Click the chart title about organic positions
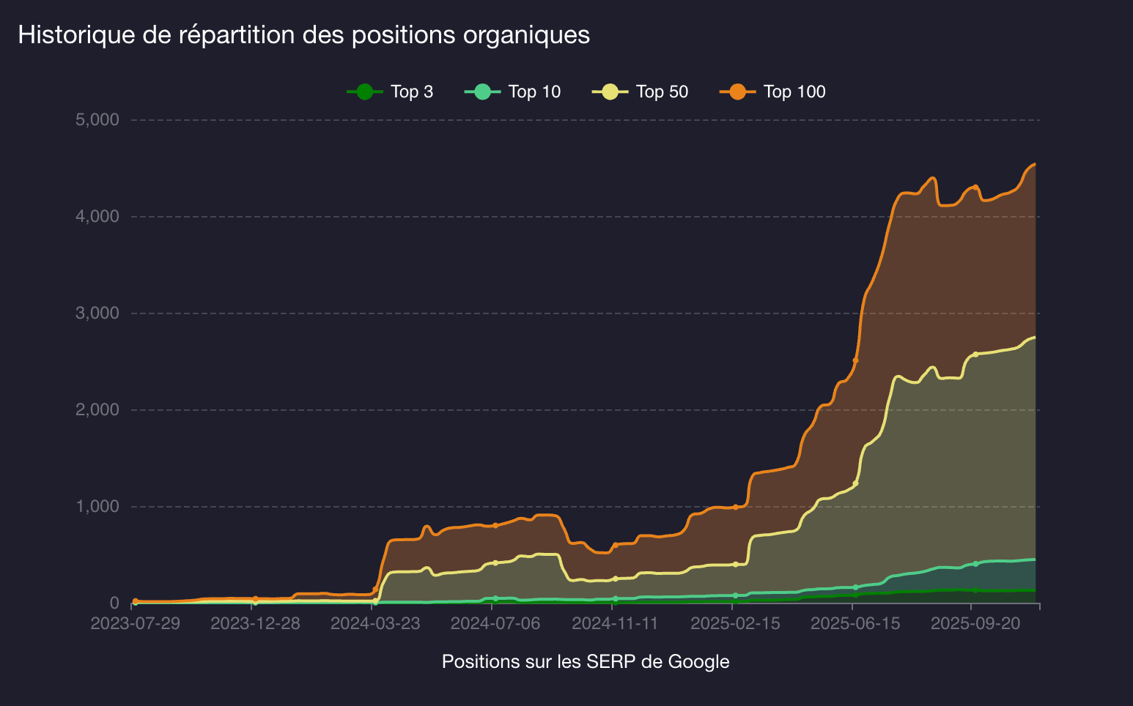 tap(305, 34)
